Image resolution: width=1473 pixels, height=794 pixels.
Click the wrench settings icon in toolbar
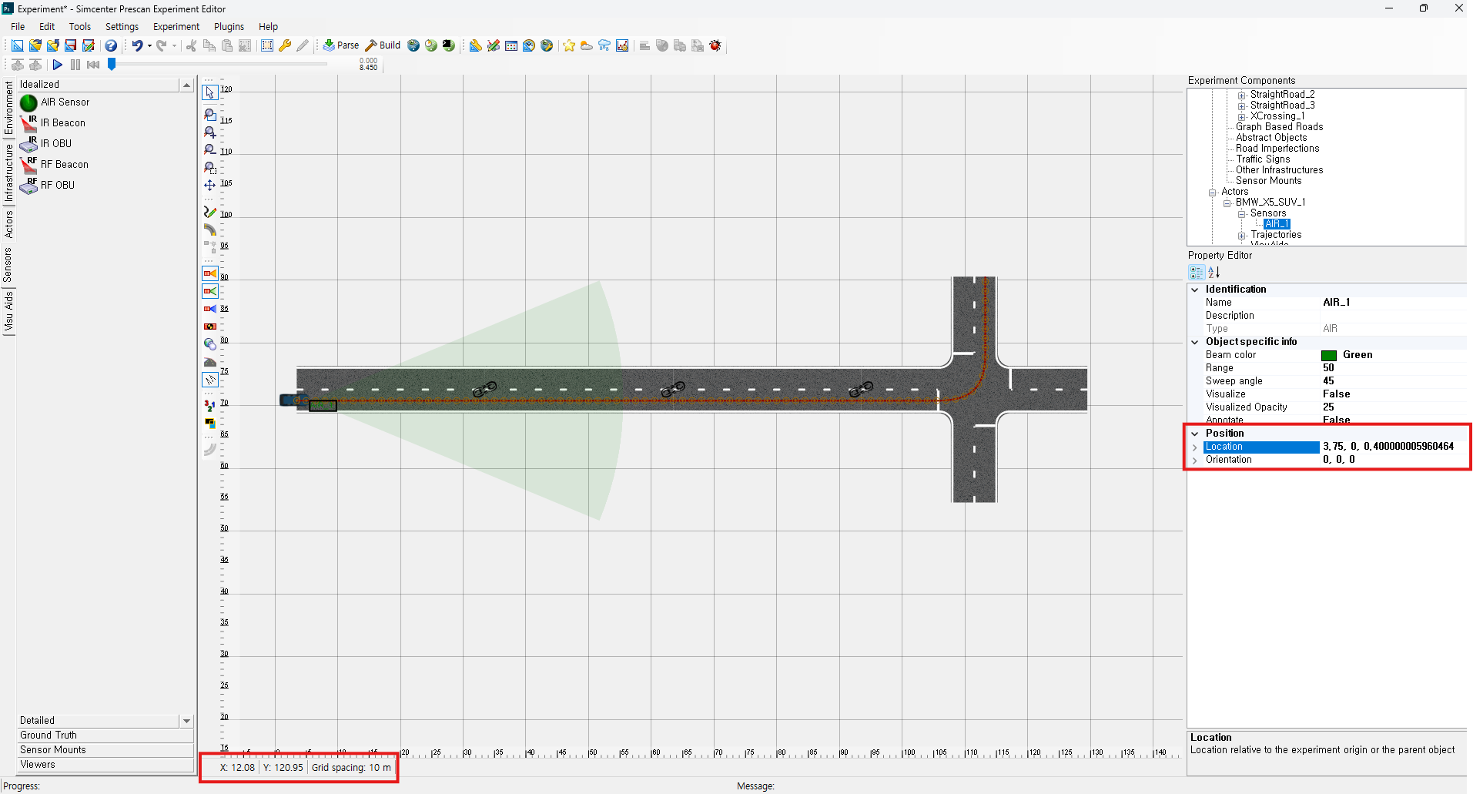tap(285, 45)
